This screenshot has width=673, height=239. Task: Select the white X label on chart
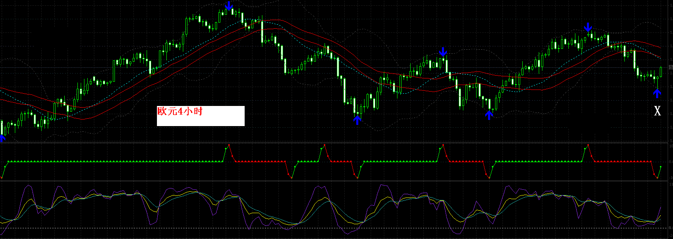tap(657, 110)
